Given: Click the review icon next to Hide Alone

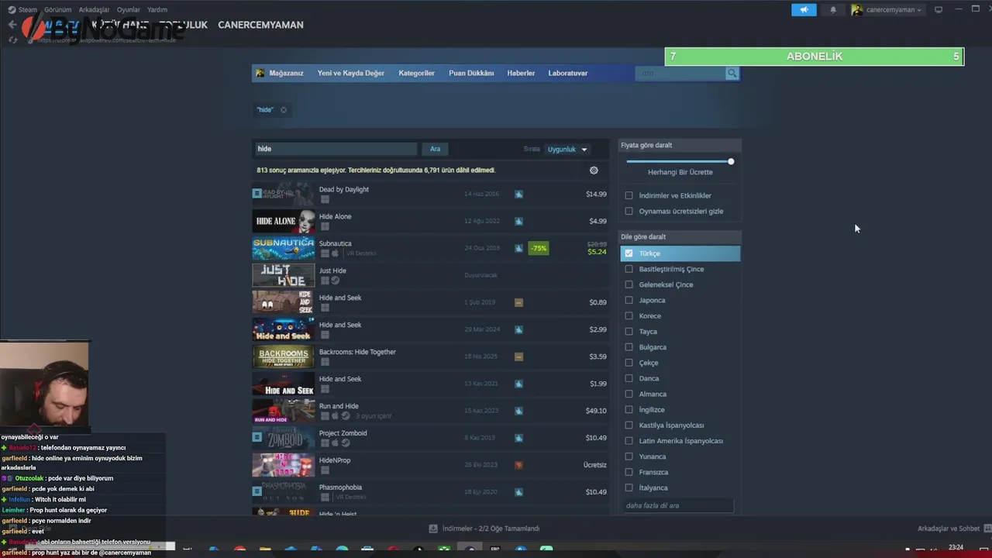Looking at the screenshot, I should [518, 221].
